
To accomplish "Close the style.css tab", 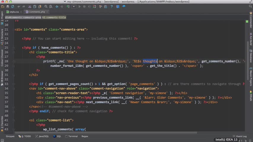I will [x=21, y=12].
